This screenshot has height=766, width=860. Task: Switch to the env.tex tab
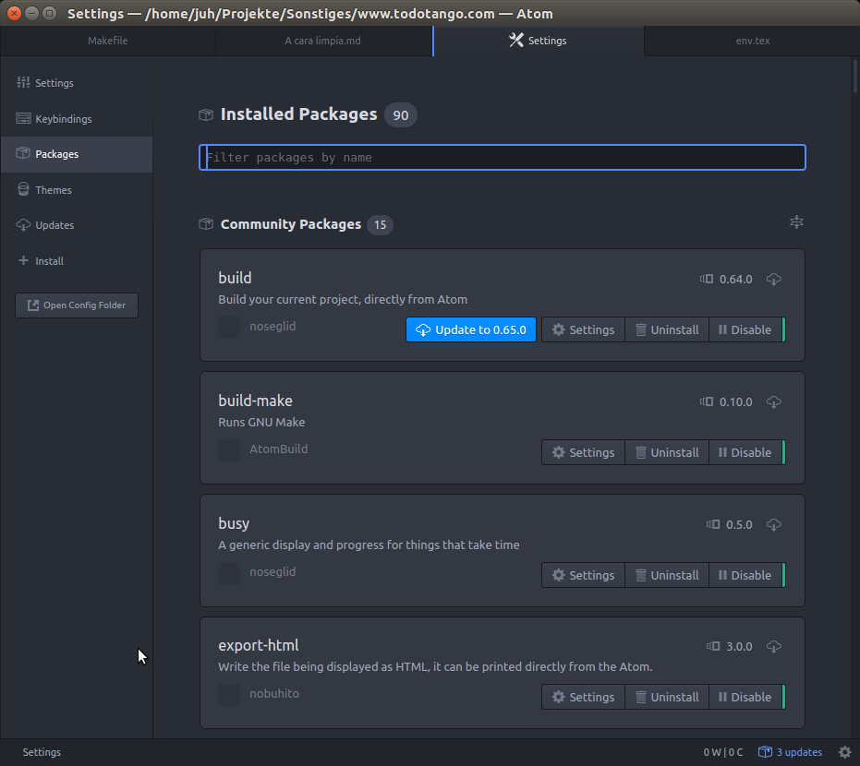753,41
